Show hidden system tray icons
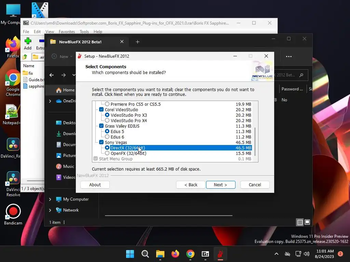 click(x=276, y=254)
